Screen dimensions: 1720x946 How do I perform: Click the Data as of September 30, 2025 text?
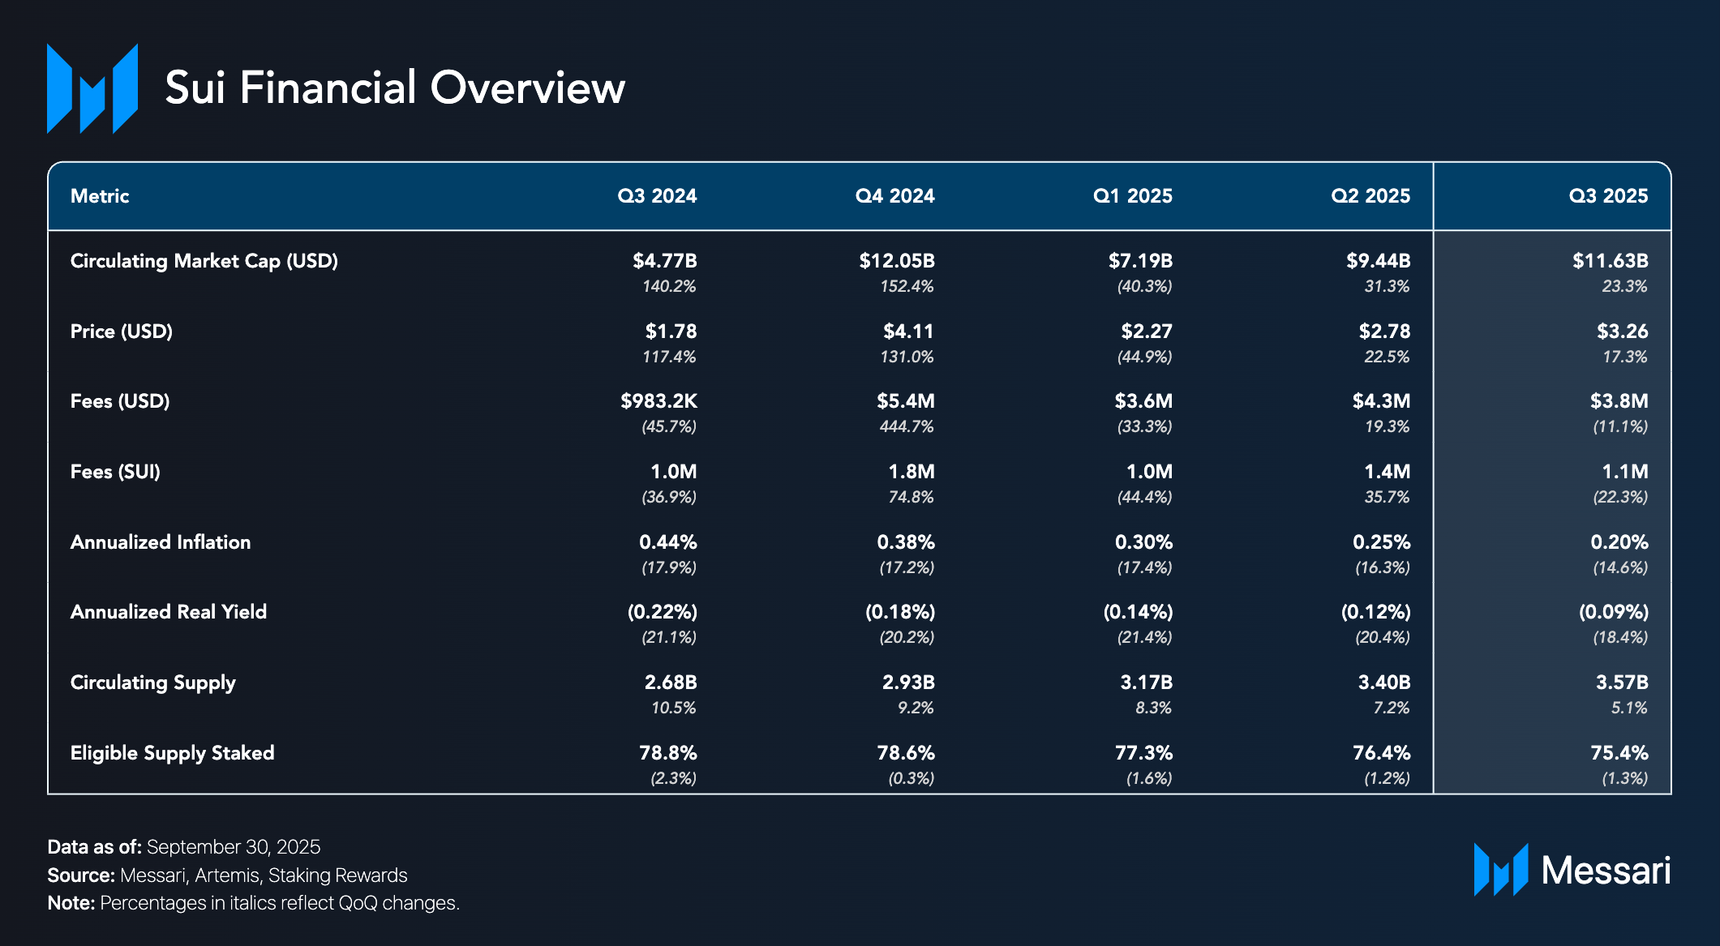(x=184, y=847)
